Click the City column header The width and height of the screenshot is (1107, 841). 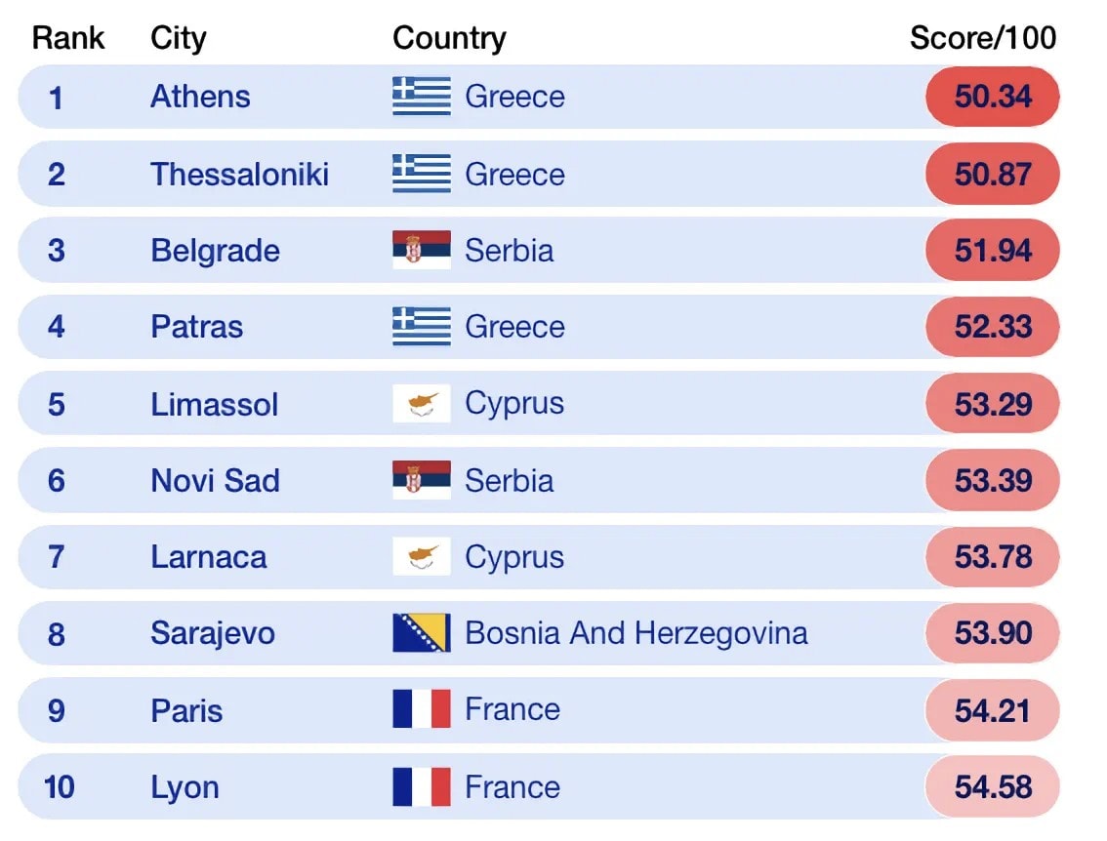coord(179,38)
